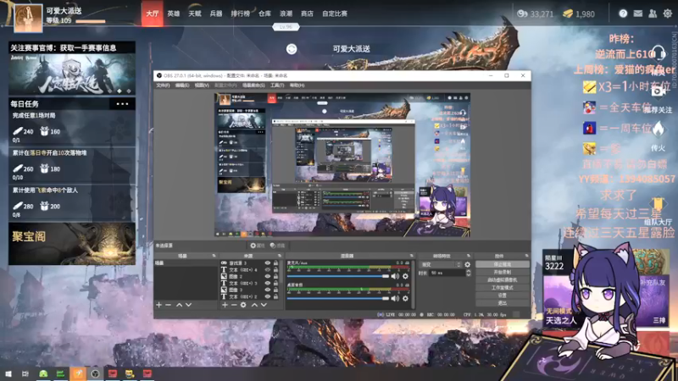Open the esports event news banner

72,69
